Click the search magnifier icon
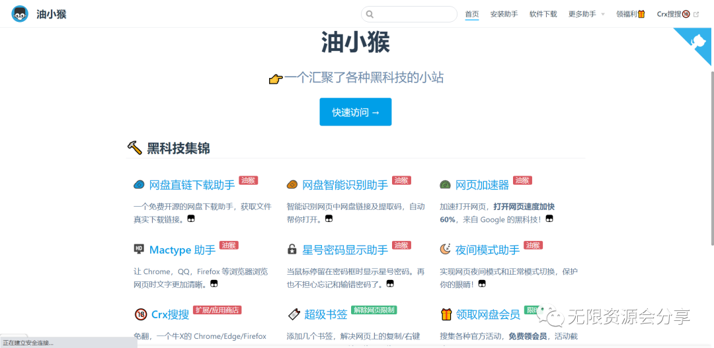The image size is (714, 348). [370, 14]
